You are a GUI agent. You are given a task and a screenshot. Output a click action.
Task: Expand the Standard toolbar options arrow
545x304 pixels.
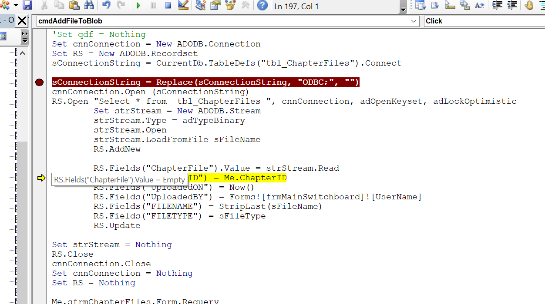coord(403,7)
